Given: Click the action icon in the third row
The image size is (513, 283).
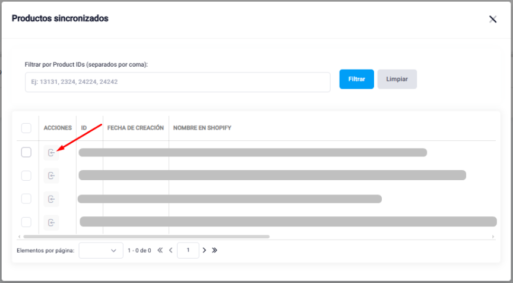Looking at the screenshot, I should [52, 199].
